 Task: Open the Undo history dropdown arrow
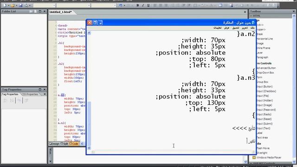pyautogui.click(x=124, y=5)
